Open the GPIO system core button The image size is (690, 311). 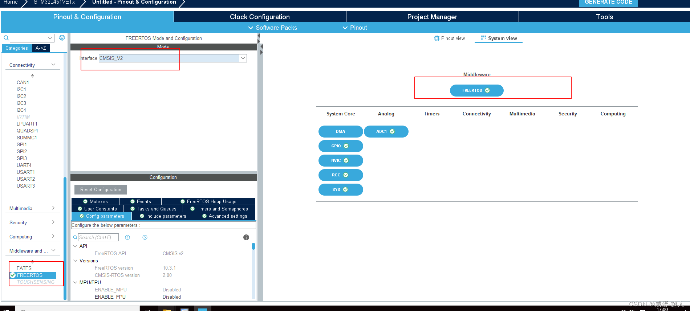click(341, 146)
